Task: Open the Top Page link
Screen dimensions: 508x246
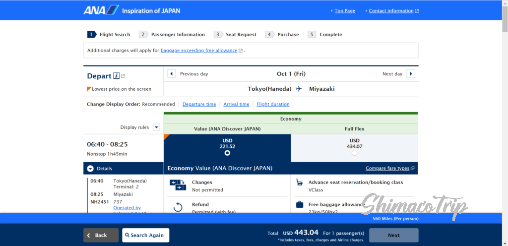Action: click(344, 11)
